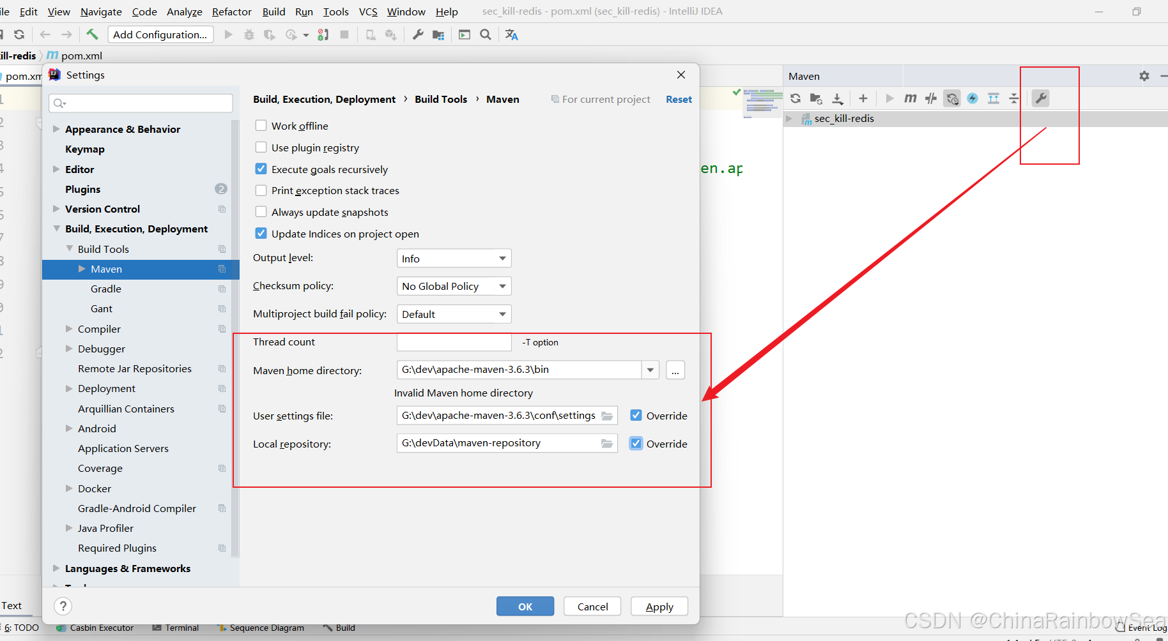Image resolution: width=1168 pixels, height=641 pixels.
Task: Enable Always update snapshots checkbox
Action: click(261, 211)
